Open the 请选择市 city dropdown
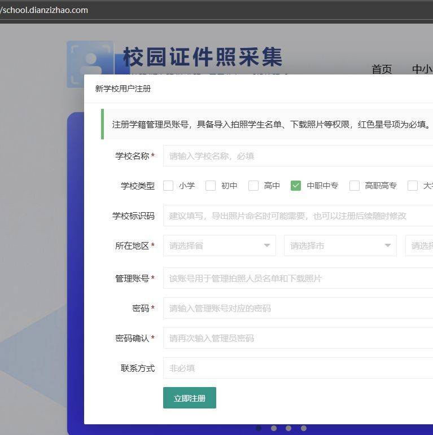Viewport: 433px width, 435px height. (340, 245)
